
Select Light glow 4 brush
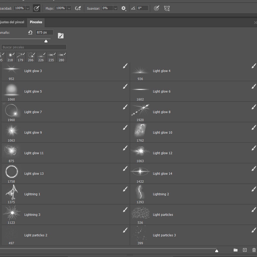pos(194,72)
